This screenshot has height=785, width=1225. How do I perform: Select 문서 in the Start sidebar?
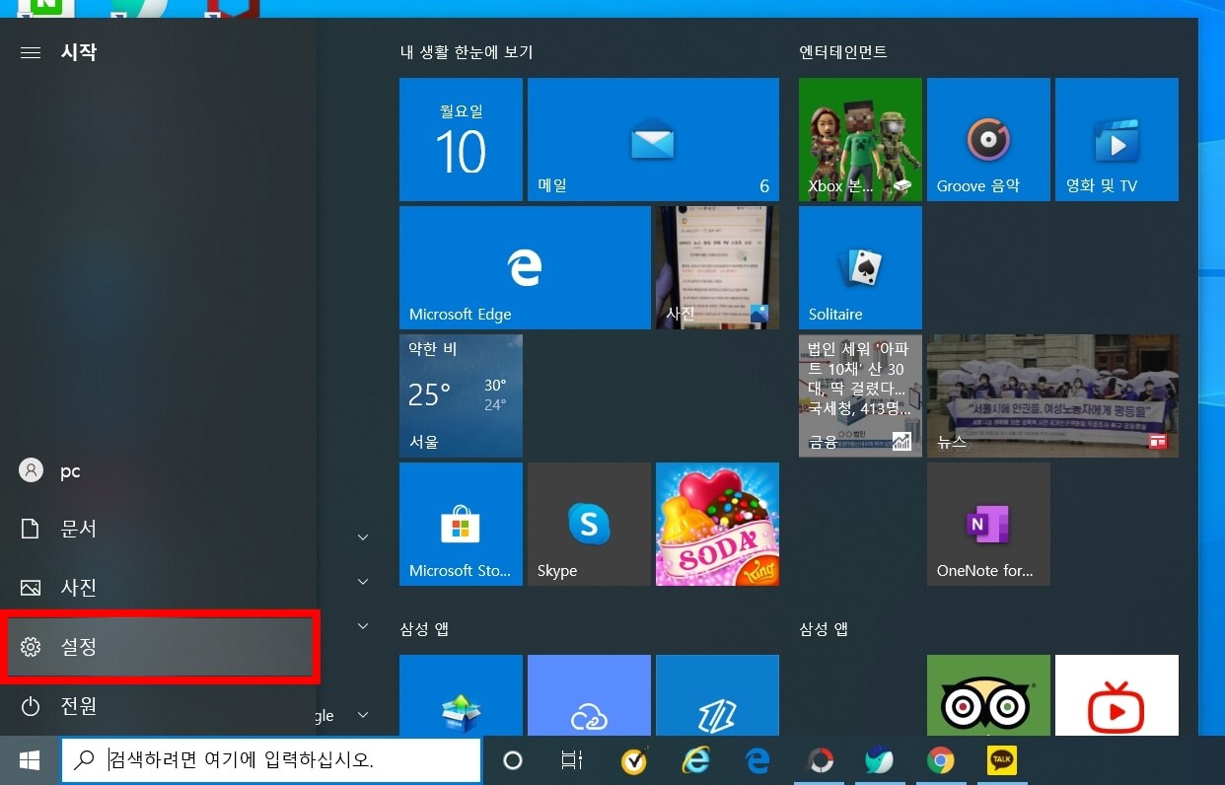pos(79,529)
